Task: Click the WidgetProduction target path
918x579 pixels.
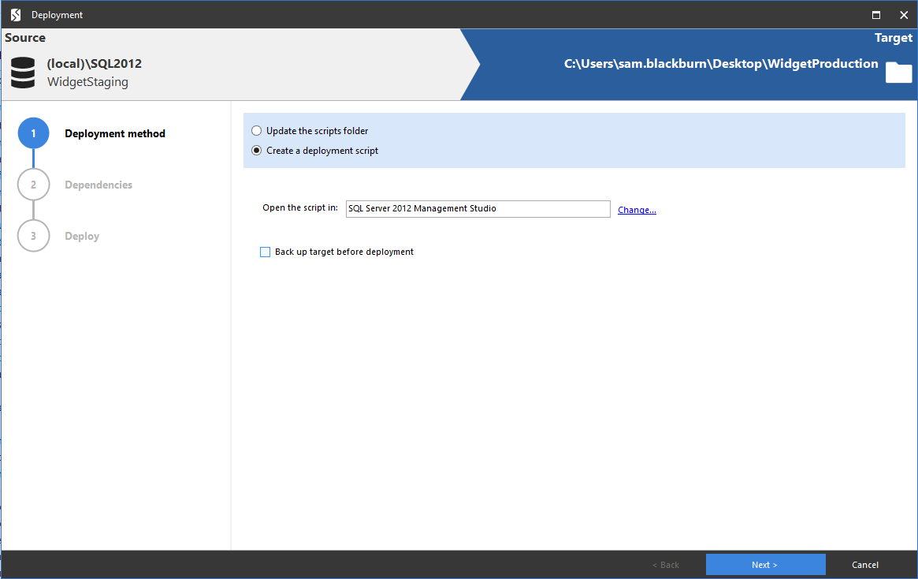Action: [x=722, y=63]
